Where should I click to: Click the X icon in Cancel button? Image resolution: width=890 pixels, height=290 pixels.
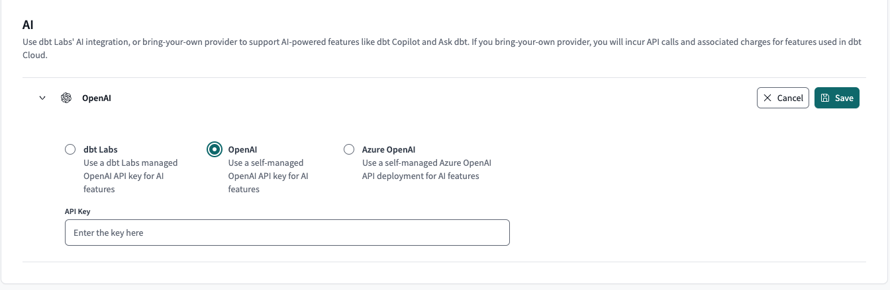[x=767, y=98]
